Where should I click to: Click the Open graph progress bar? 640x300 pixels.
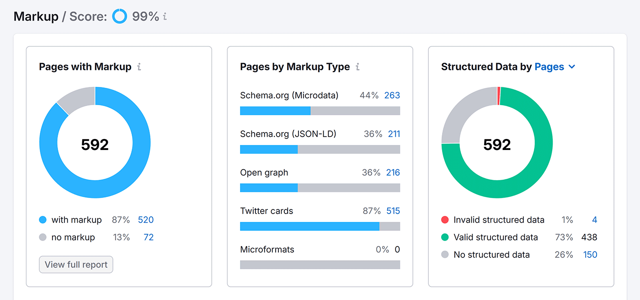(320, 187)
